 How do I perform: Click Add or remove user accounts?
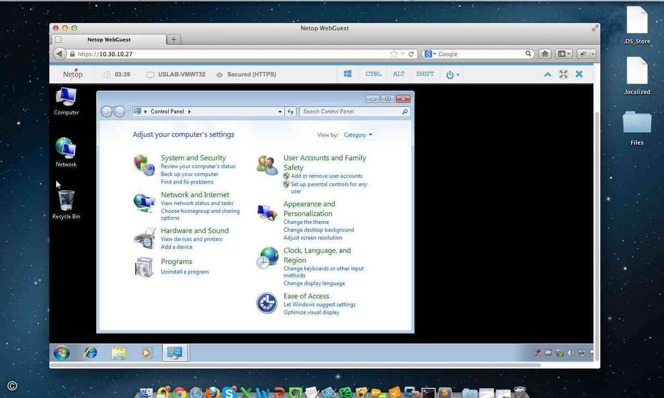tap(326, 176)
